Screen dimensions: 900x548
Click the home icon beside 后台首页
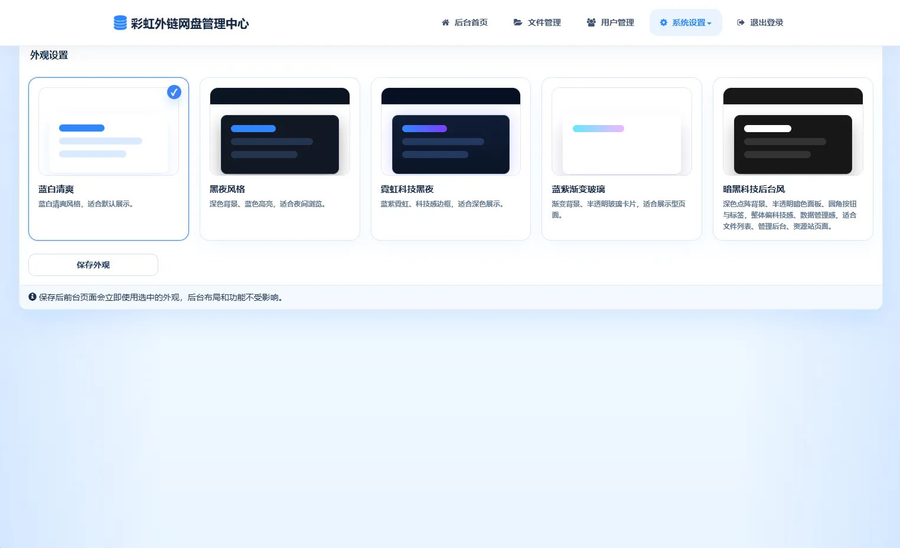tap(445, 22)
